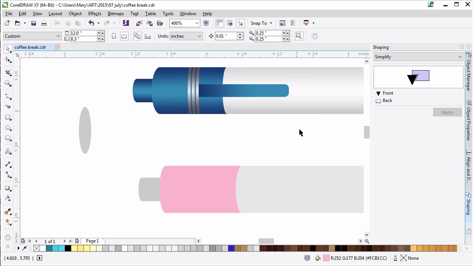This screenshot has height=266, width=473.
Task: Select the Freehand tool
Action: [x=8, y=96]
